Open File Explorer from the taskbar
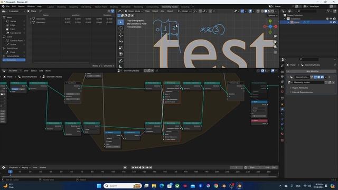 click(154, 186)
